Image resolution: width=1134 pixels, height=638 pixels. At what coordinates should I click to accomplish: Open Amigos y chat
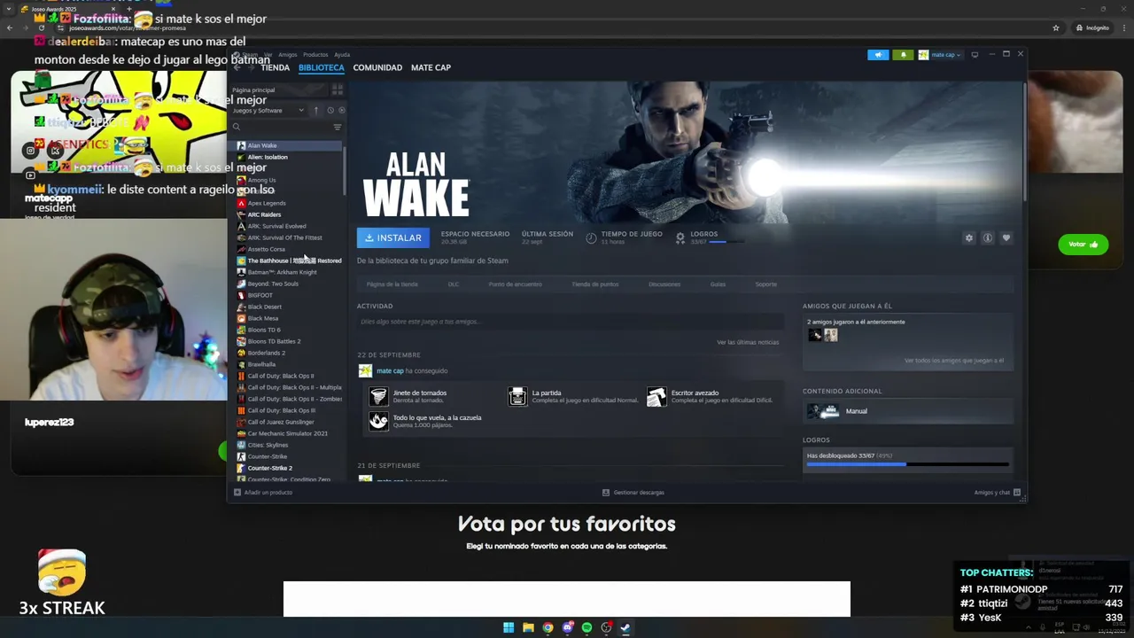pos(997,493)
